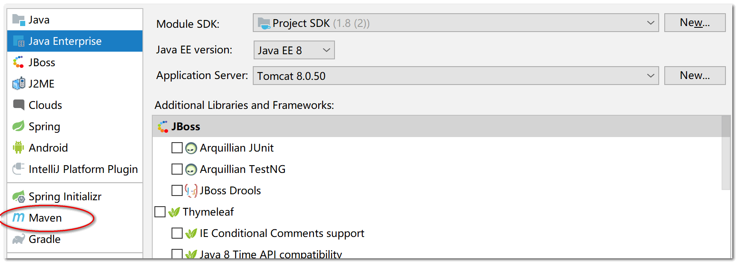This screenshot has width=737, height=263.
Task: Click the JBoss category icon in the sidebar
Action: pos(18,62)
